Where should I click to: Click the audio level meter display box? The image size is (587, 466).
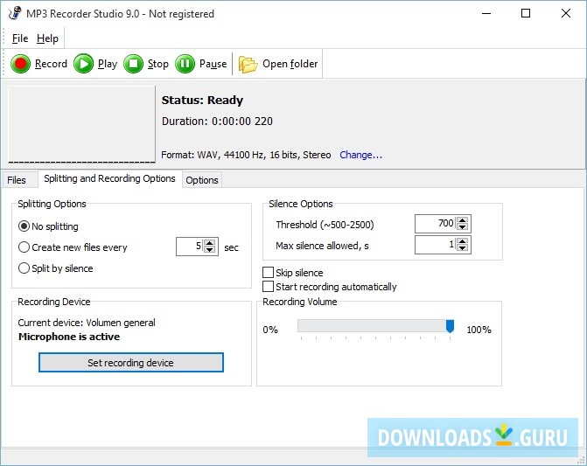(x=81, y=124)
